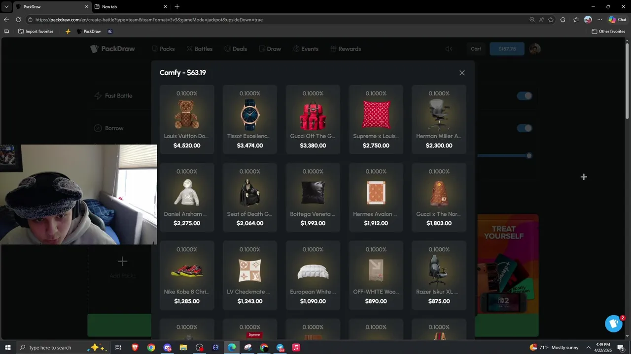The width and height of the screenshot is (631, 354).
Task: Open the Cart button
Action: (x=476, y=49)
